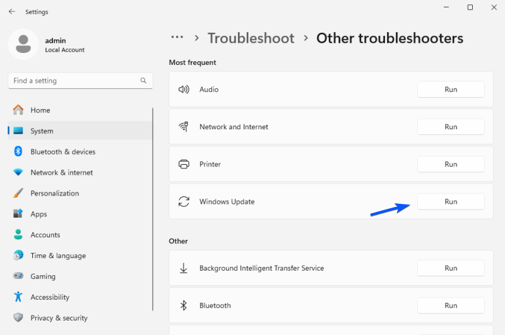Click the admin profile avatar

click(23, 44)
